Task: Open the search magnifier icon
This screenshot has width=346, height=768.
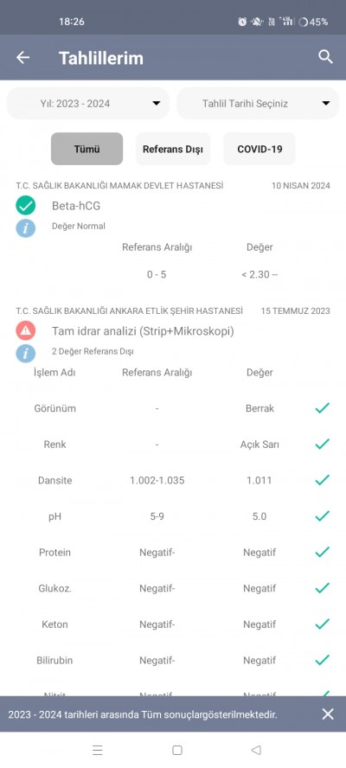Action: 325,57
